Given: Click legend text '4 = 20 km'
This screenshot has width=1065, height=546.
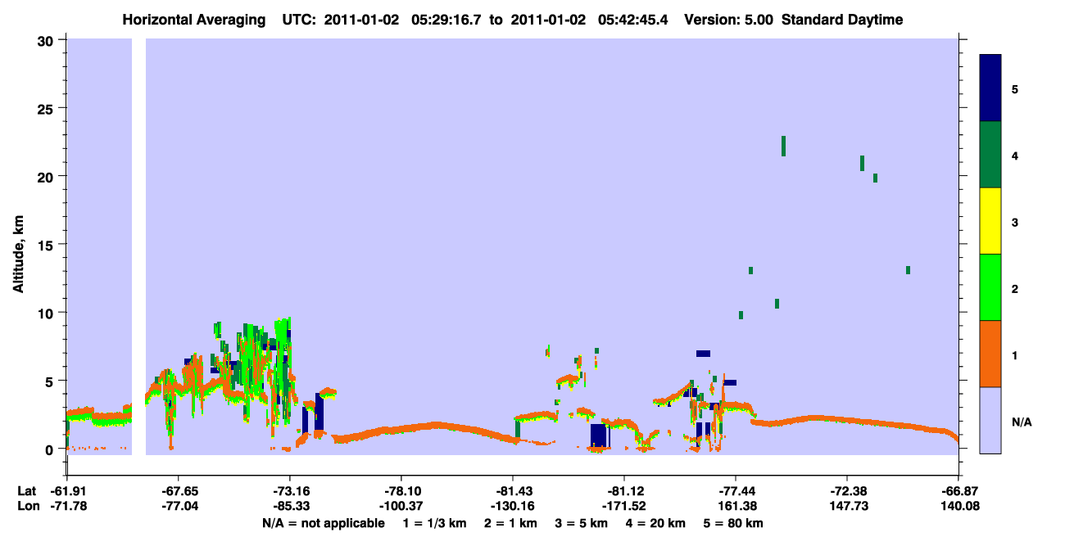Looking at the screenshot, I should [x=657, y=522].
